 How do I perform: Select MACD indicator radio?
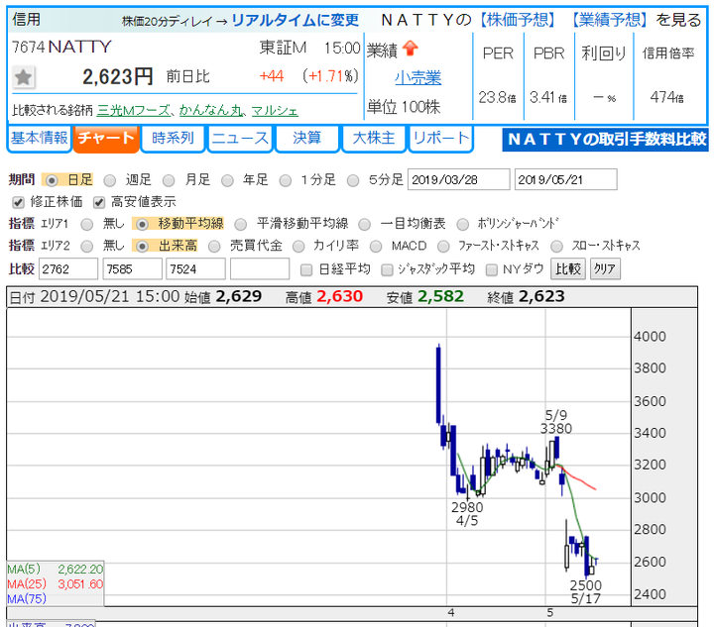[x=376, y=247]
